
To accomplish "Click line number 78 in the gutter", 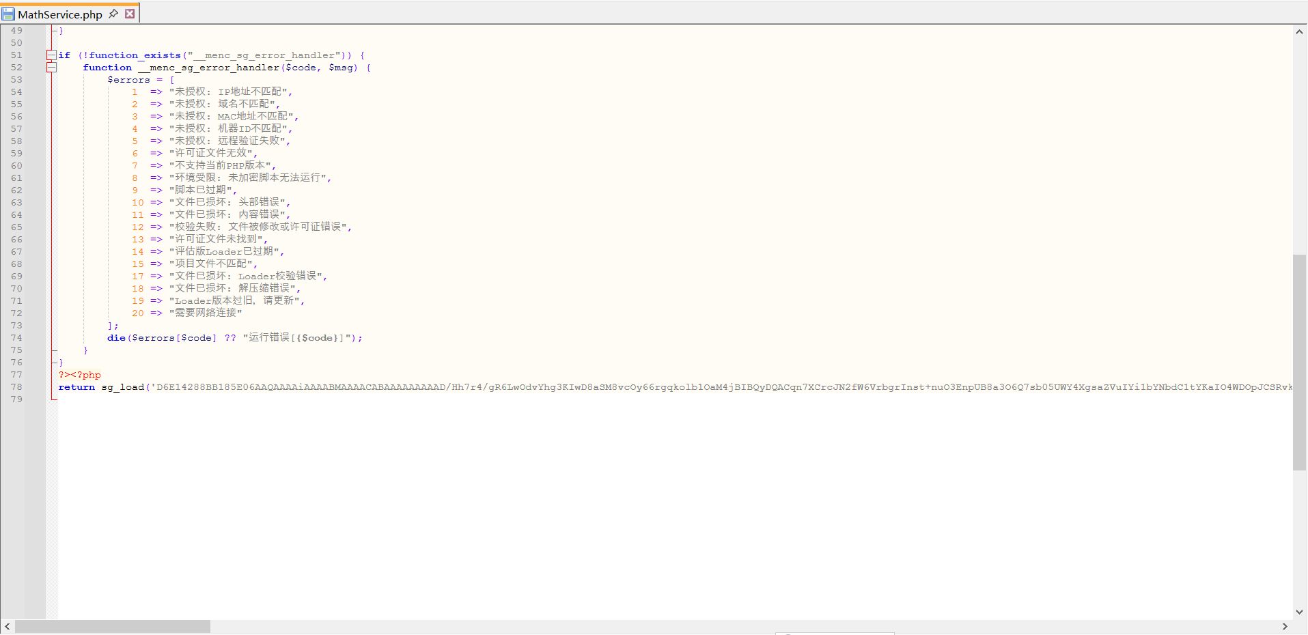I will (16, 387).
